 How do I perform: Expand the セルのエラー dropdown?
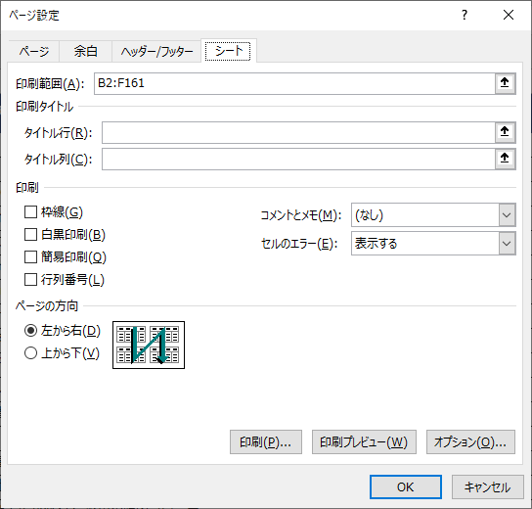(433, 244)
